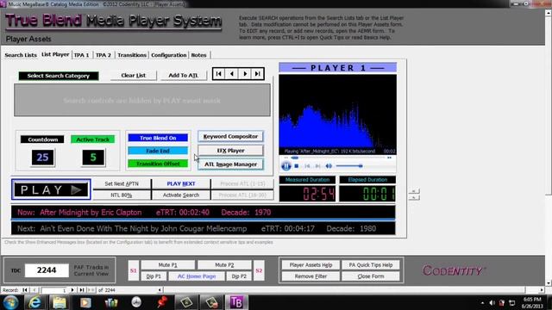552x310 pixels.
Task: Click the Active Track label
Action: coord(93,139)
